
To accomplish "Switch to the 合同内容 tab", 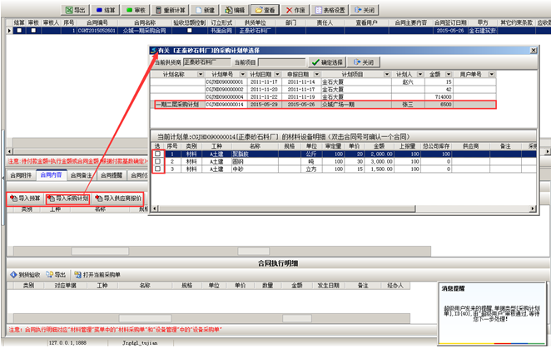I will [x=52, y=176].
